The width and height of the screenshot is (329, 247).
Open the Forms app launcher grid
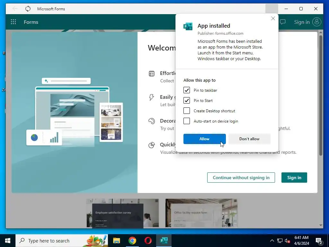[x=13, y=22]
